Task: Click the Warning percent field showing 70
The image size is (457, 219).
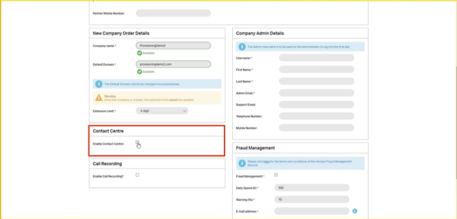Action: coord(312,200)
